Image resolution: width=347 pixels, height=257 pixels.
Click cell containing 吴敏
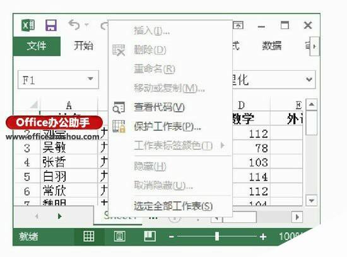[69, 148]
